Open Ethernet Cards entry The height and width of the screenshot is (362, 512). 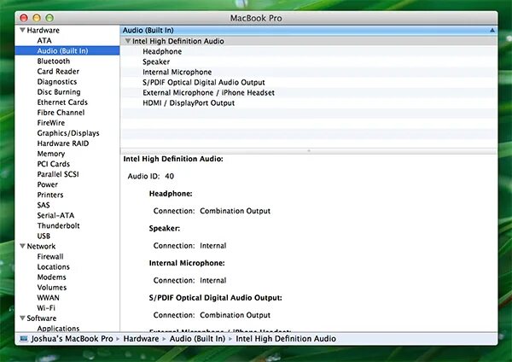point(62,102)
